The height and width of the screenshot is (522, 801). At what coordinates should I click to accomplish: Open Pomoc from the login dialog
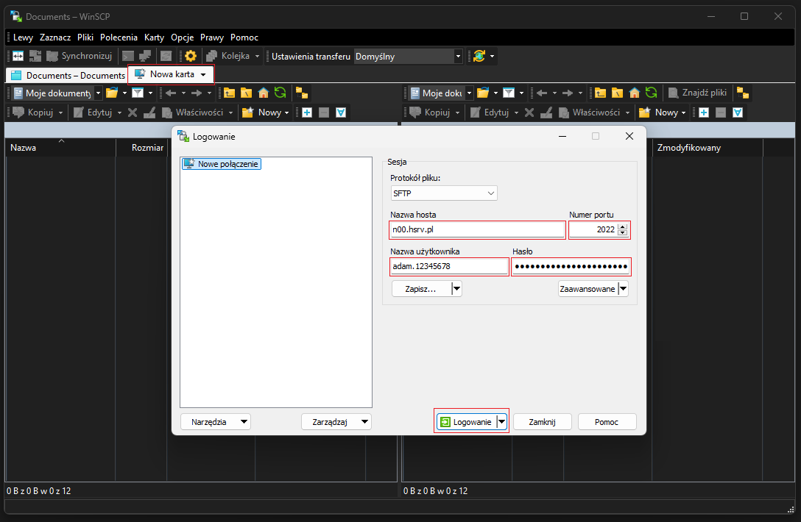point(607,421)
